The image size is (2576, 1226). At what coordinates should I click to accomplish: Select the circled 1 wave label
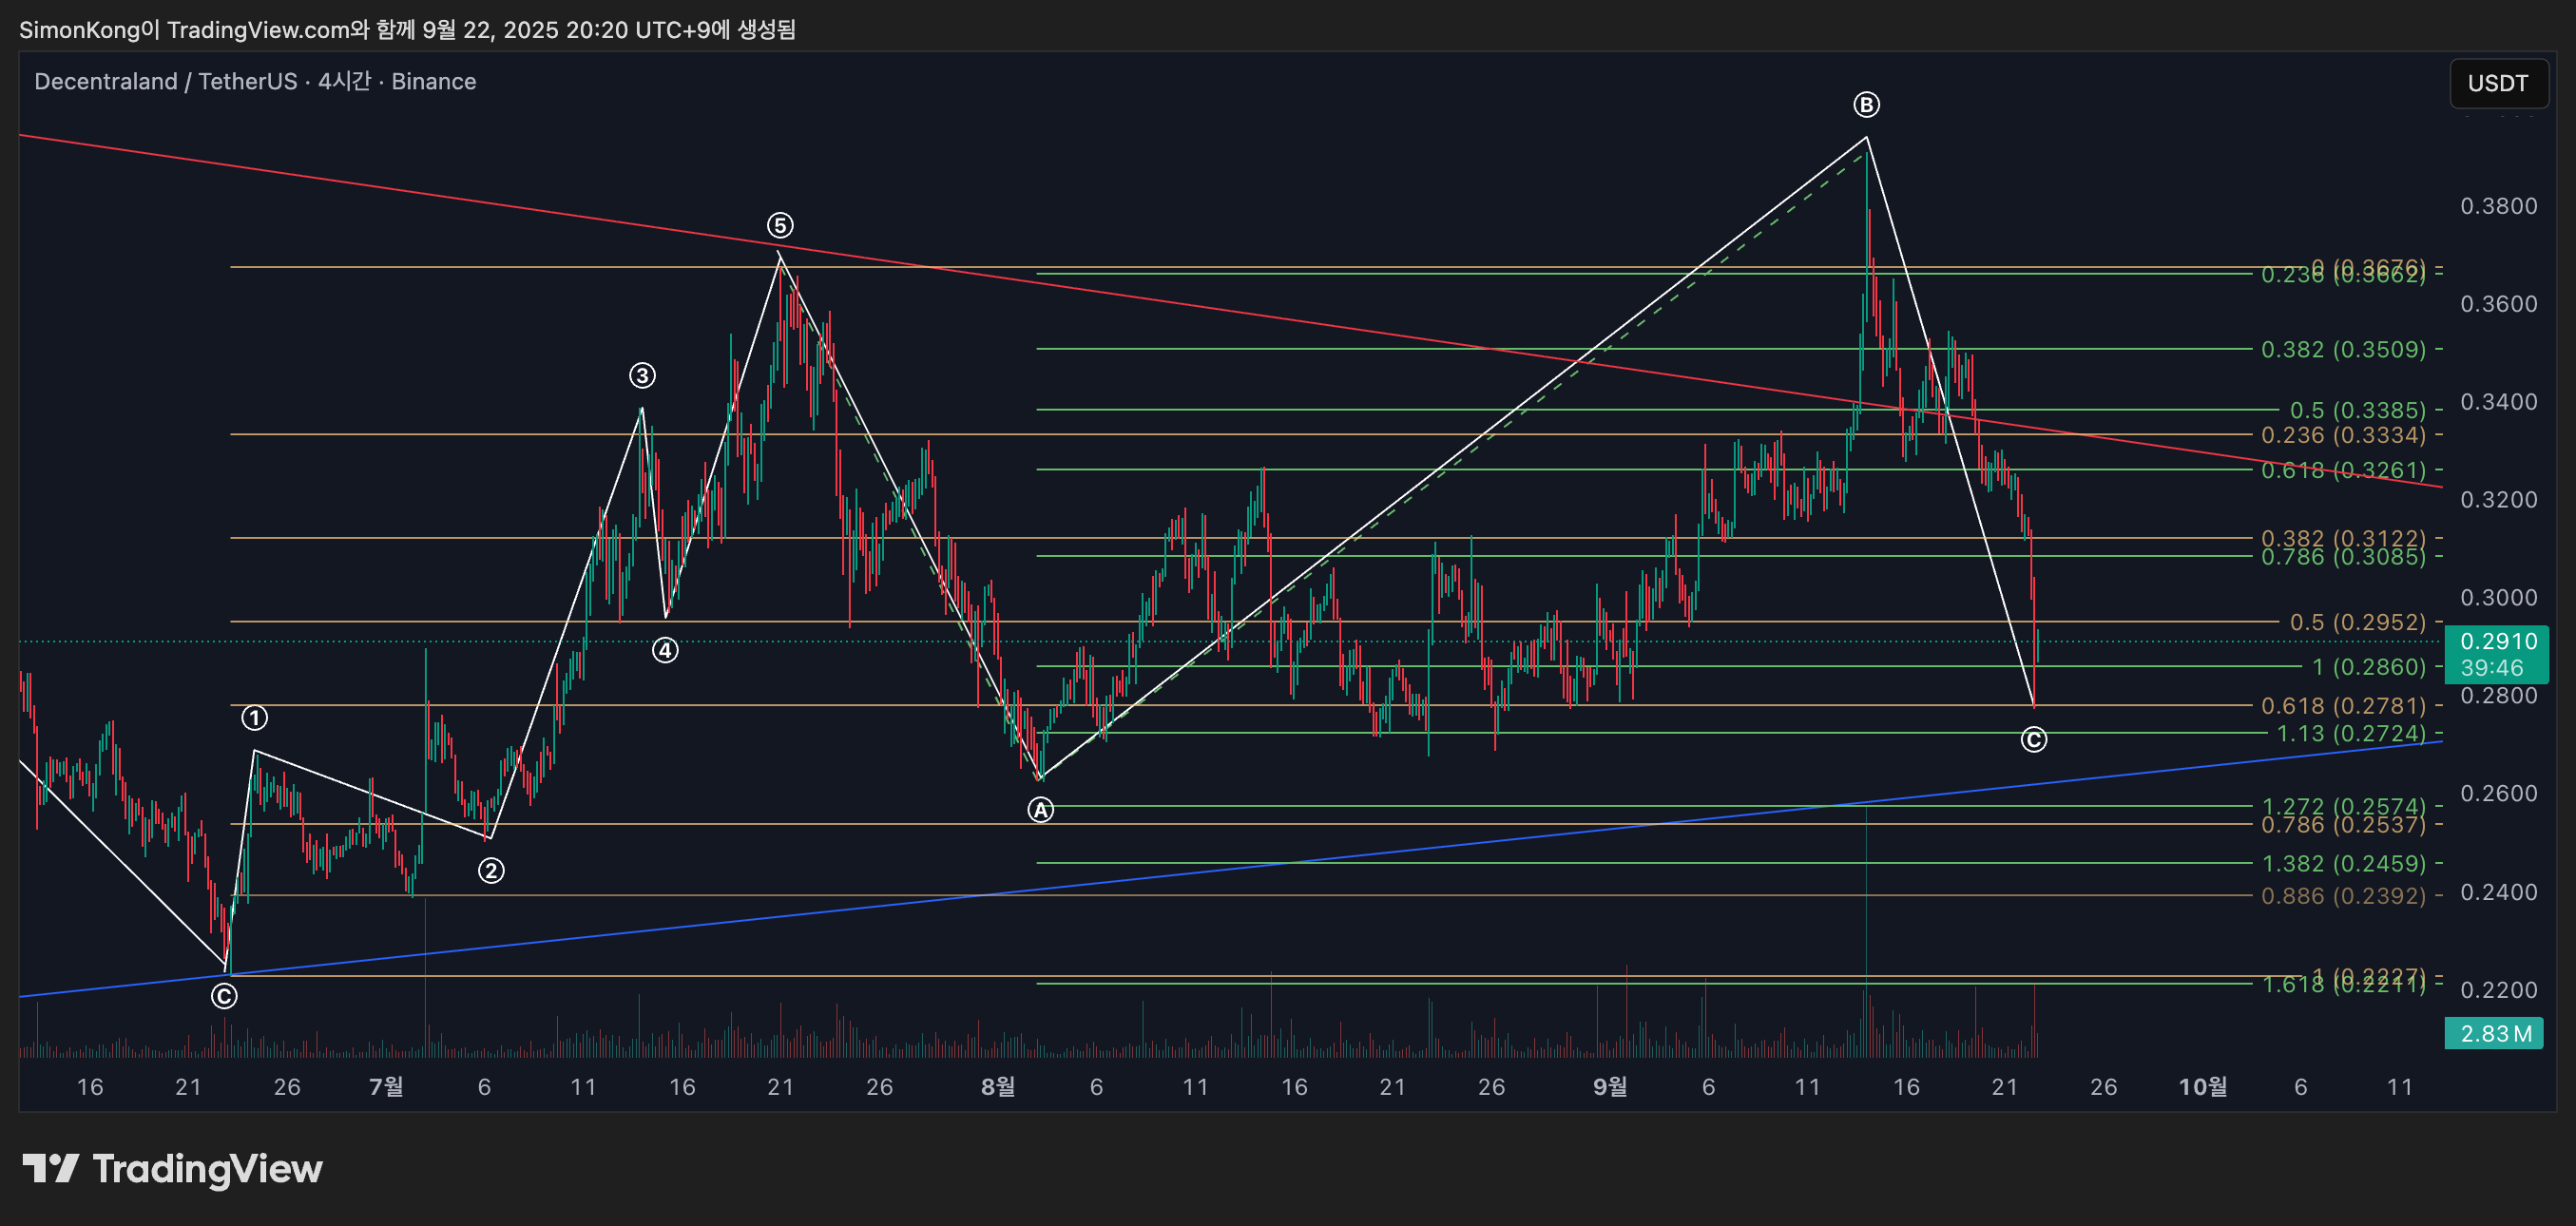(255, 718)
